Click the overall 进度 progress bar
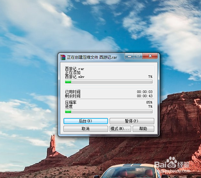 pyautogui.click(x=109, y=111)
